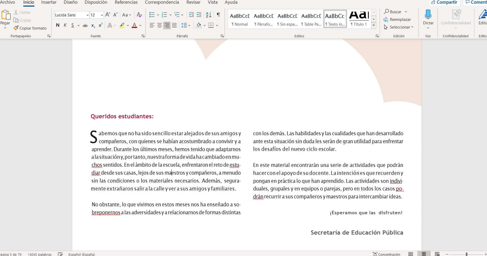Select the Título 1 style thumbnail
This screenshot has width=487, height=256.
point(359,18)
